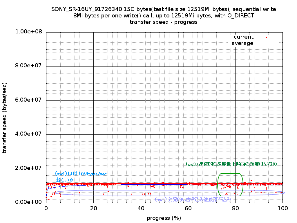Click the x-axis tick label 100
The width and height of the screenshot is (297, 223).
(282, 208)
